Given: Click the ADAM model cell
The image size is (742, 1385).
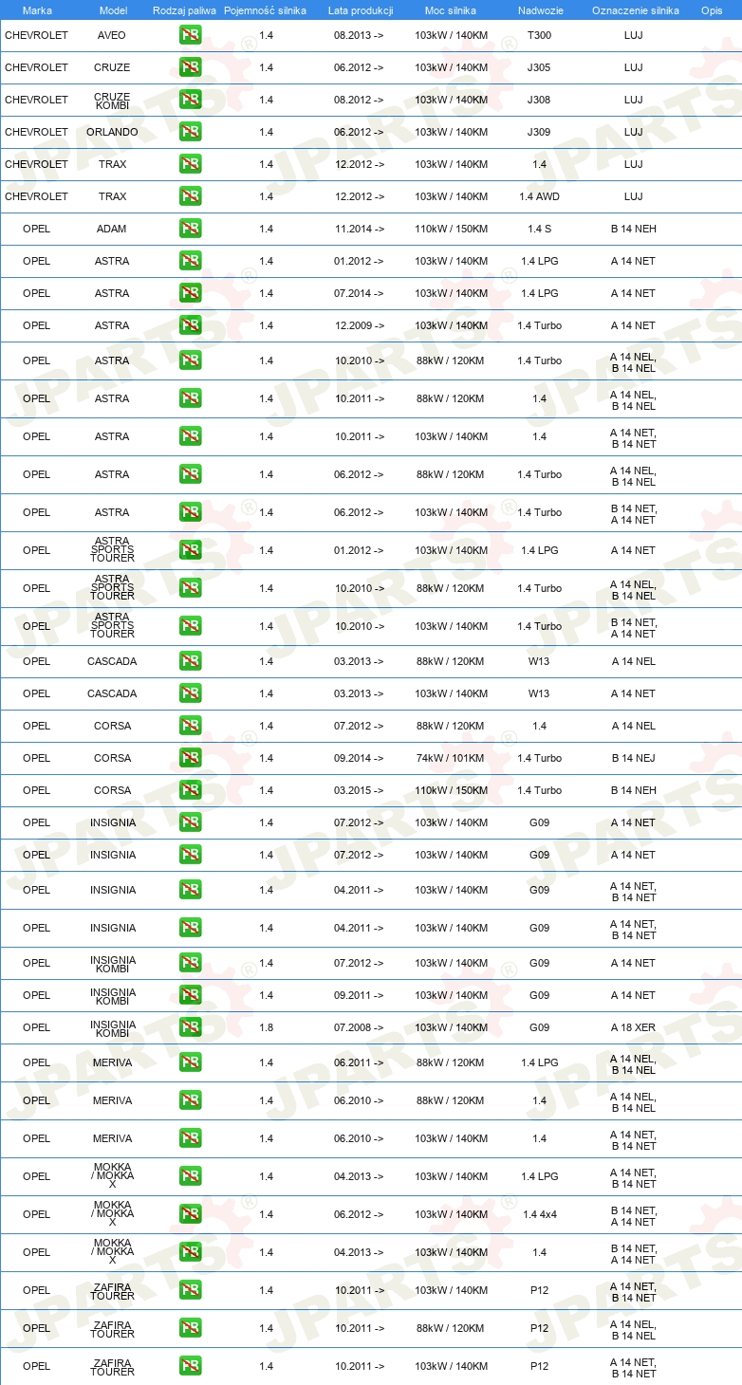Looking at the screenshot, I should pos(112,230).
